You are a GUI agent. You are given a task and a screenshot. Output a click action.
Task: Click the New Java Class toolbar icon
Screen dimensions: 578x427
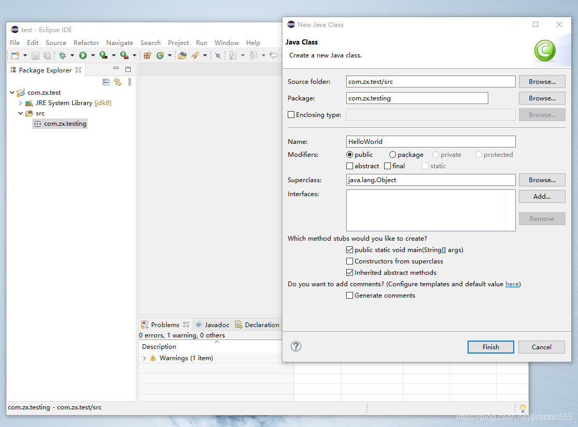[160, 55]
